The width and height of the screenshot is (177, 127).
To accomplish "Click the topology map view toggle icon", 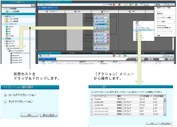I will pos(142,5).
